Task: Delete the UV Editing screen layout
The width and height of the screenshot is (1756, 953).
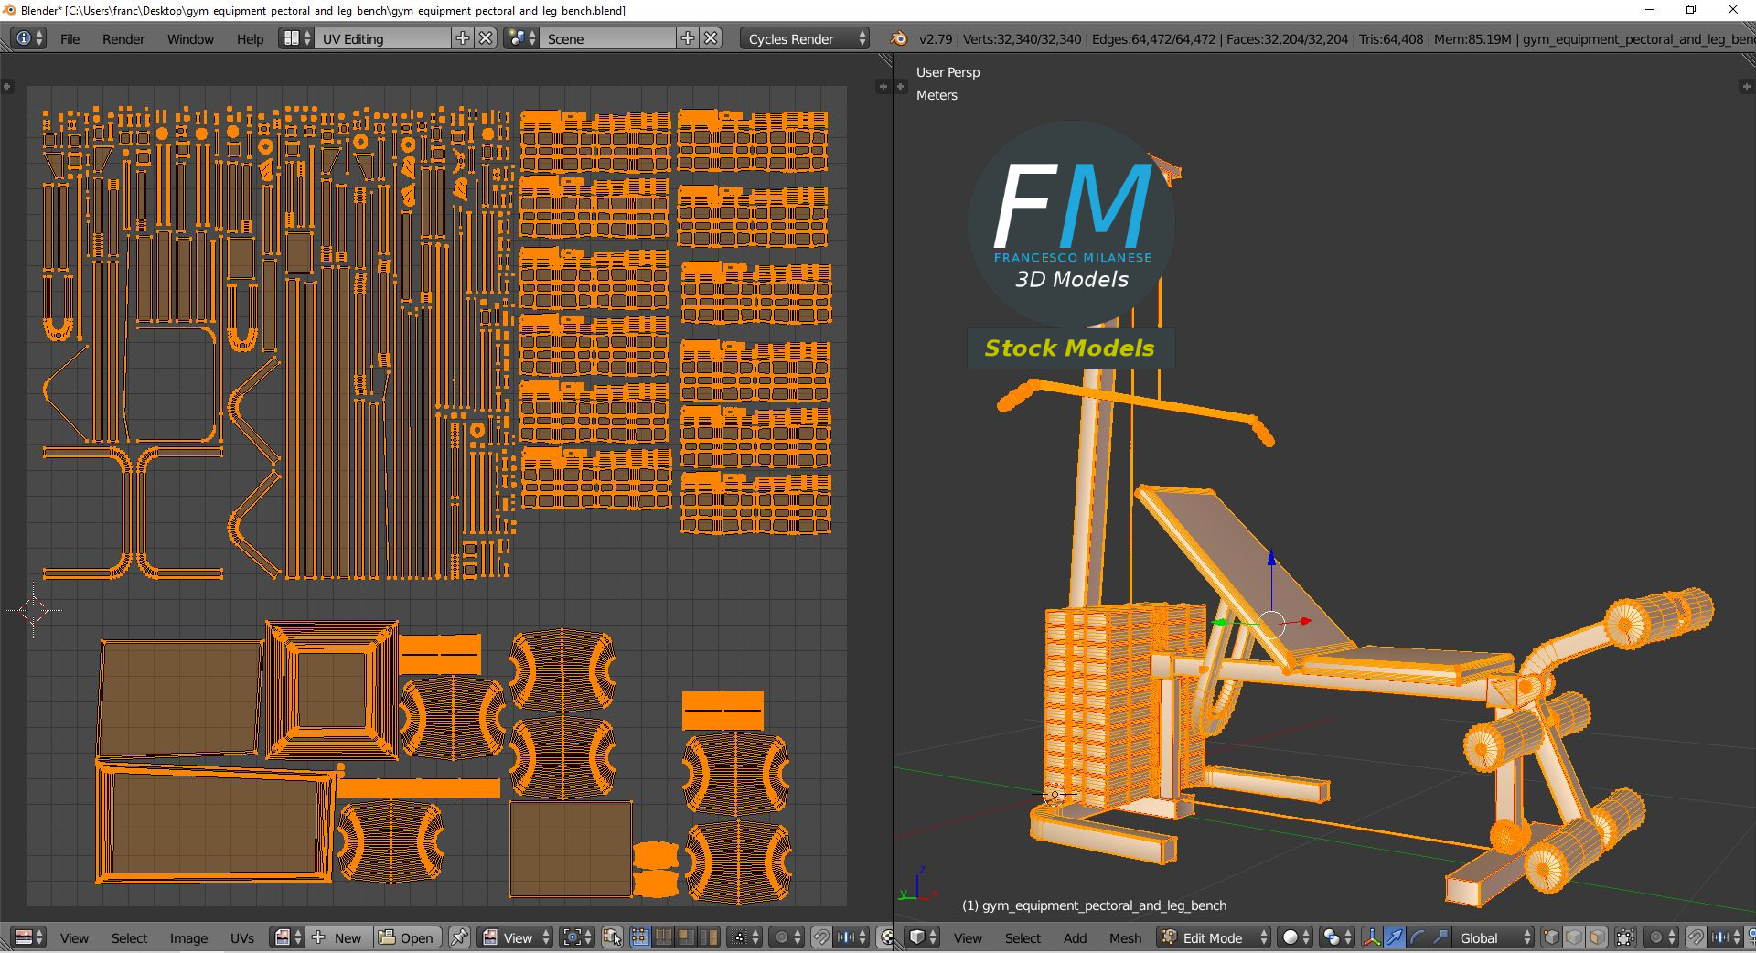Action: [487, 38]
